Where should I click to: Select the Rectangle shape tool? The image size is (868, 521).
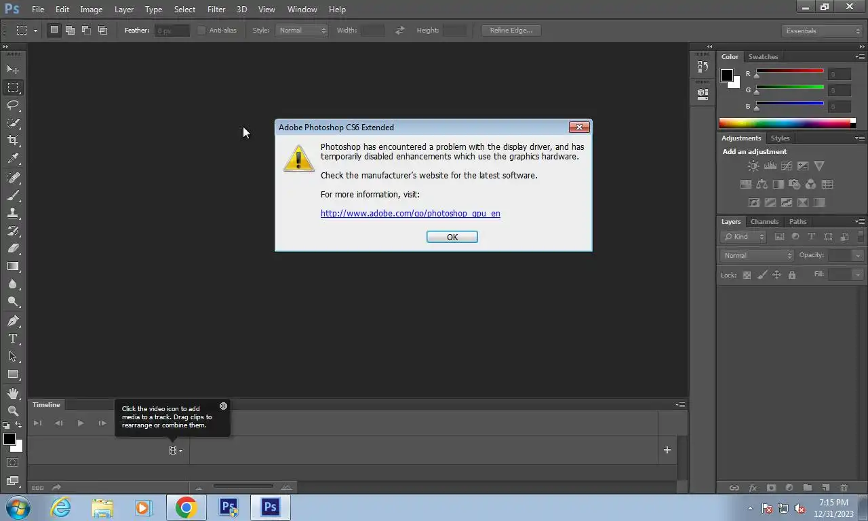click(13, 374)
